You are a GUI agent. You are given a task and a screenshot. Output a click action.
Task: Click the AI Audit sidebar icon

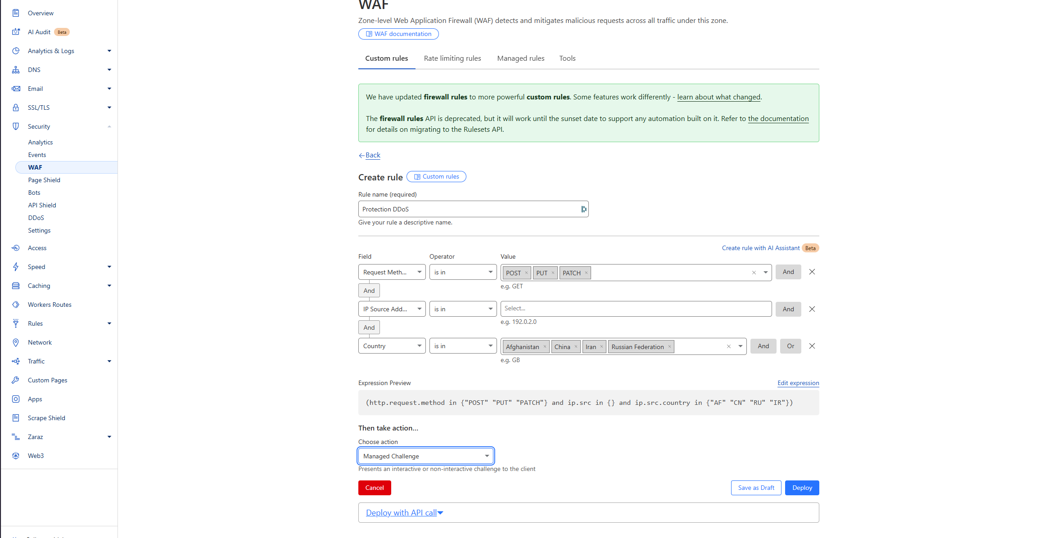pos(16,32)
